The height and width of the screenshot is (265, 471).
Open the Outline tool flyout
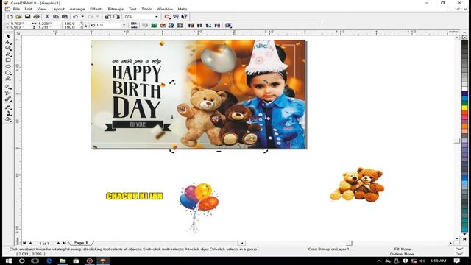(8, 113)
